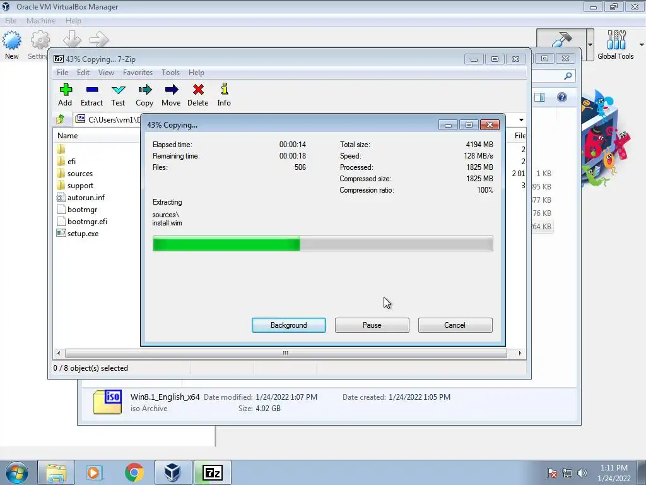Screen dimensions: 646x485
Task: Close the 43% Copying progress dialog
Action: coord(490,124)
